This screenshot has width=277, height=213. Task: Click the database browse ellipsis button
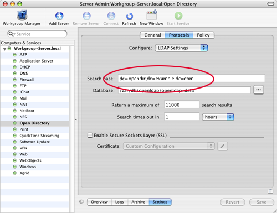(x=258, y=90)
